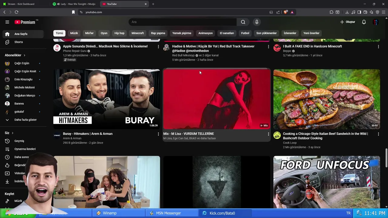Open the Ford Unfocus video thumbnail
The width and height of the screenshot is (388, 218).
coord(327,182)
